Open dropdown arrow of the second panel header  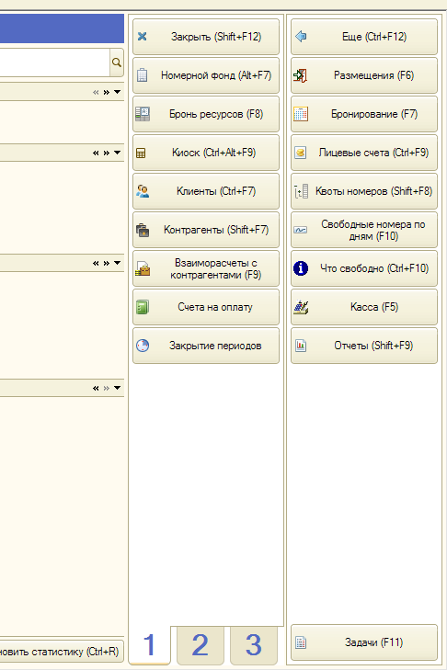pyautogui.click(x=117, y=153)
